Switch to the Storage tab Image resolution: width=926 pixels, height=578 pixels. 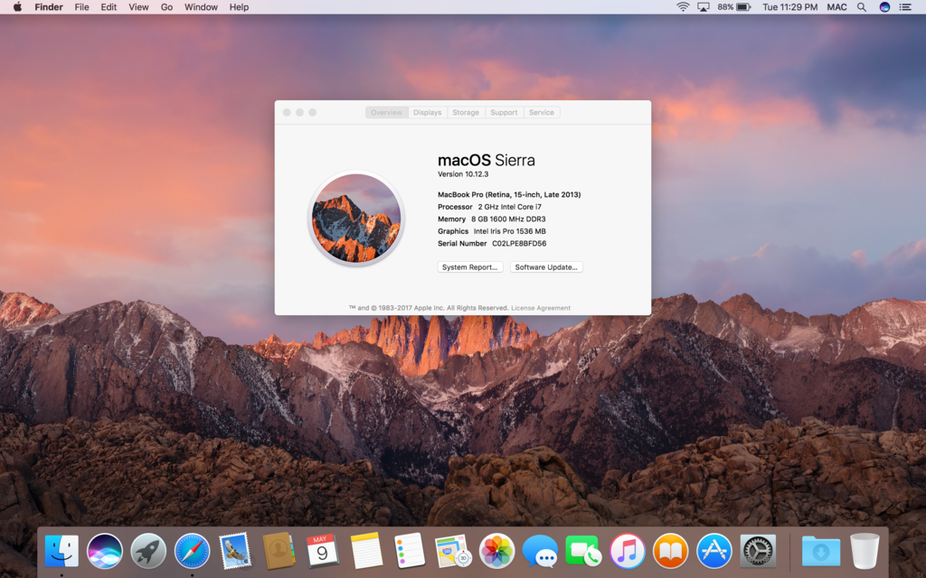click(x=466, y=112)
